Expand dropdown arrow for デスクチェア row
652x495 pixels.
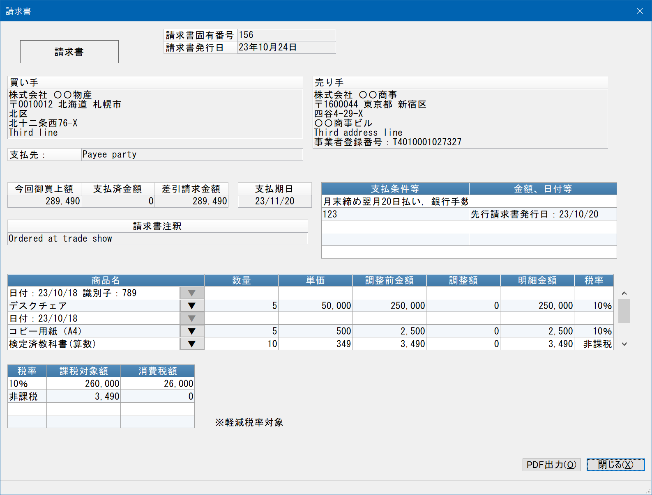pyautogui.click(x=192, y=306)
